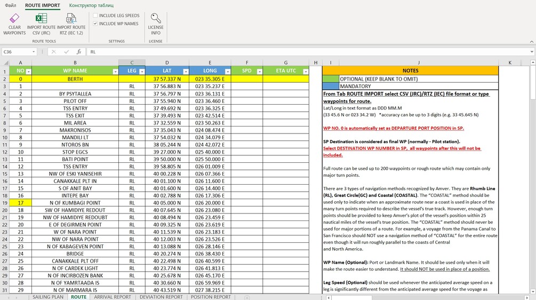This screenshot has height=300, width=536.
Task: Select the PILOT OFF waypoint name cell
Action: (x=75, y=101)
